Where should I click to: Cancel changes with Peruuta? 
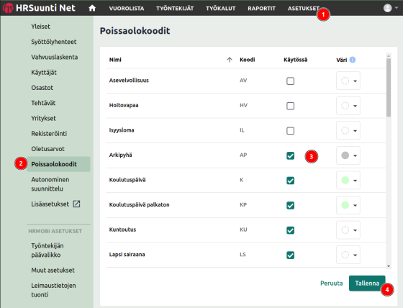coord(331,283)
